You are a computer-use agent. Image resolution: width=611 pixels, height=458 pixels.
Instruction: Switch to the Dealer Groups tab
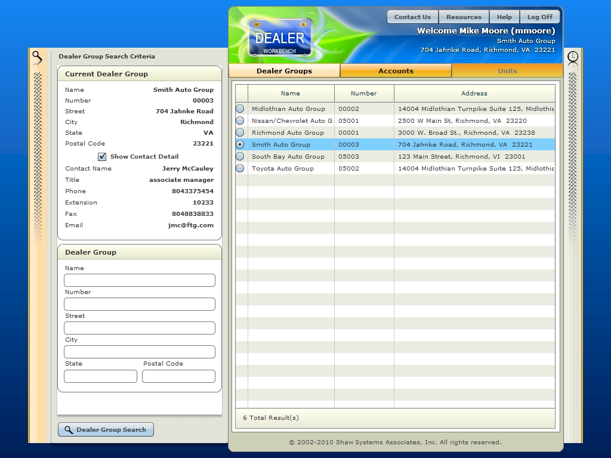pos(284,71)
